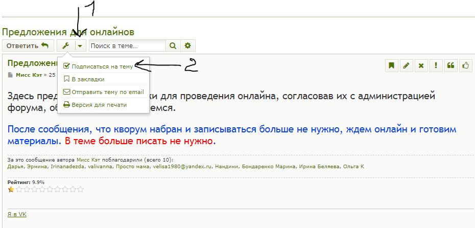
Task: Click the wrench topic tools icon
Action: tap(65, 46)
